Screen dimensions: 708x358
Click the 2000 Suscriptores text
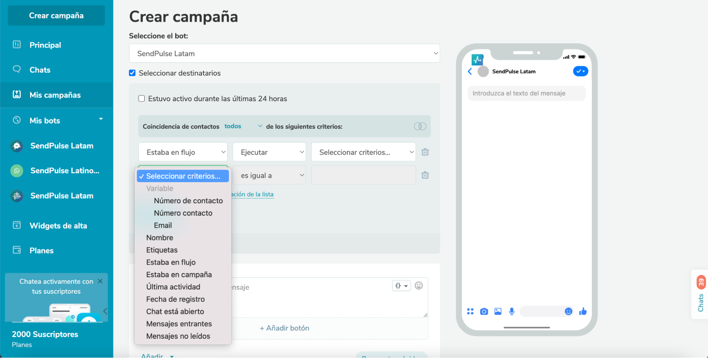[x=45, y=334]
